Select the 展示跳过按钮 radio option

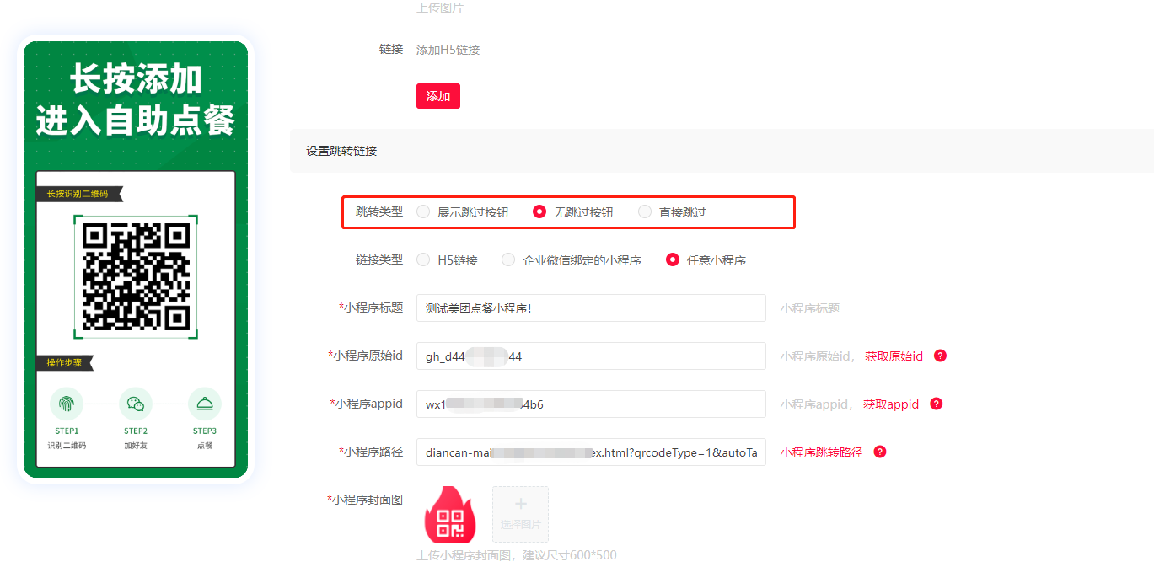pyautogui.click(x=423, y=212)
